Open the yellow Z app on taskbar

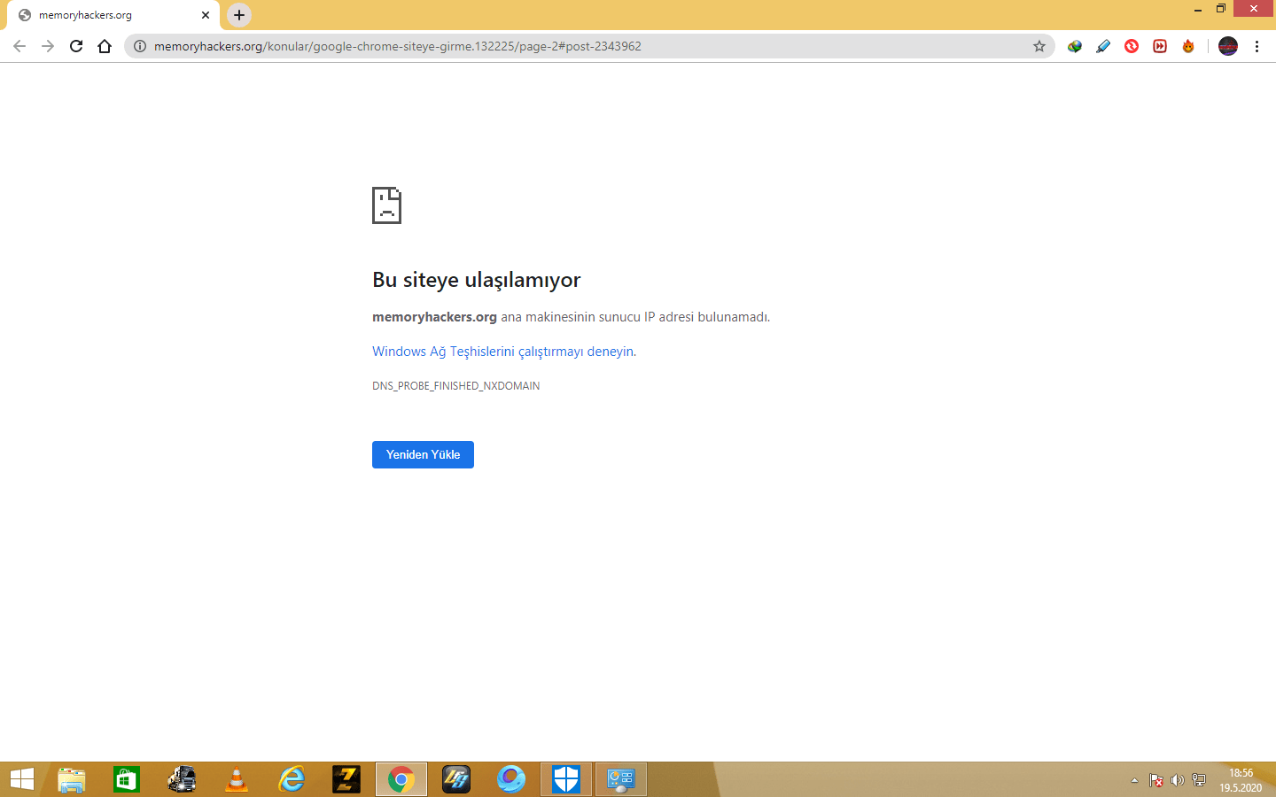tap(346, 779)
